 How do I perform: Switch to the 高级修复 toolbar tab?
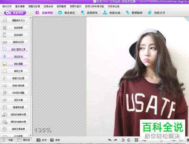89,13
